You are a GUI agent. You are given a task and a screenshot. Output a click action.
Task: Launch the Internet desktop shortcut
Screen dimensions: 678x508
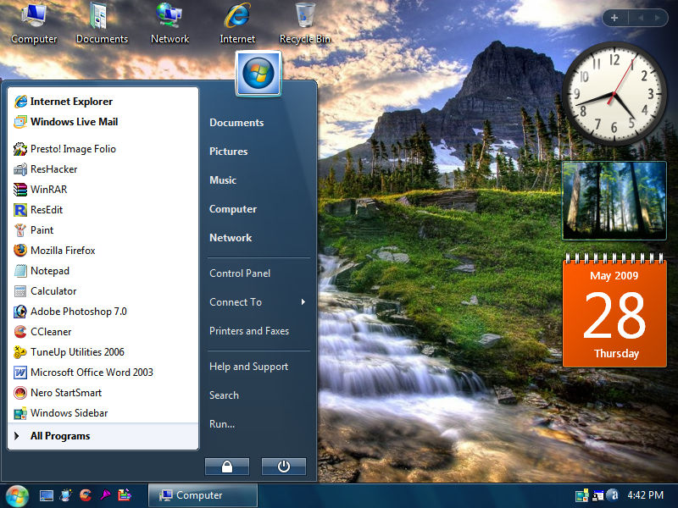237,23
